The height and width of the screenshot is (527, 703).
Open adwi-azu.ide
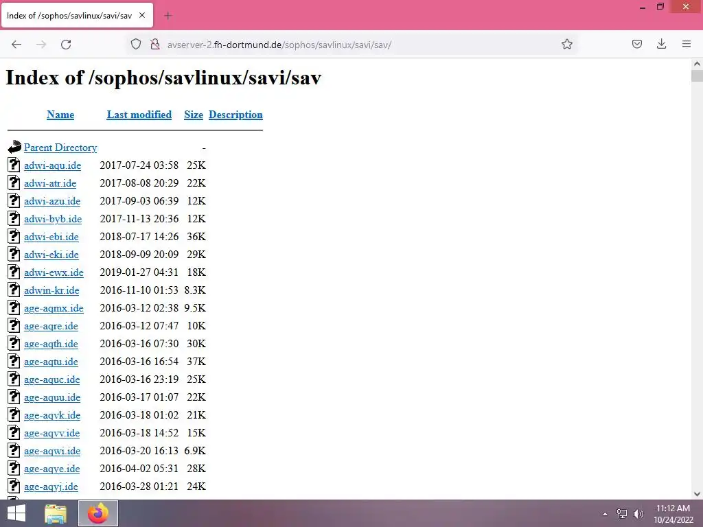52,201
